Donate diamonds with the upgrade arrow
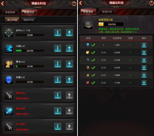Image resolution: width=154 pixels, height=136 pixels. coord(144,45)
